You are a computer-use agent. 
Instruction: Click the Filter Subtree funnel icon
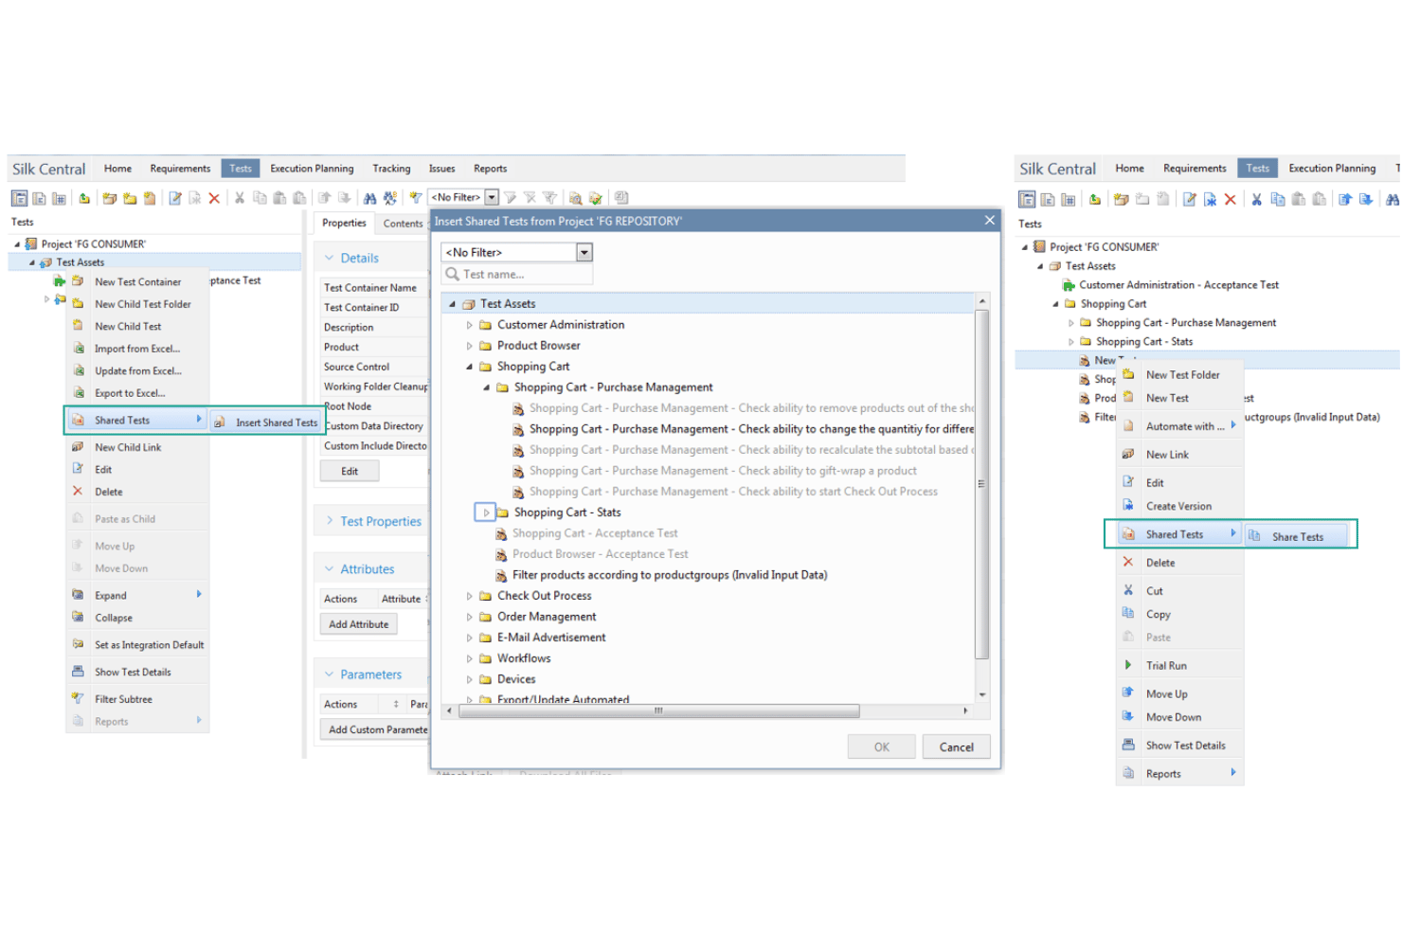[78, 698]
